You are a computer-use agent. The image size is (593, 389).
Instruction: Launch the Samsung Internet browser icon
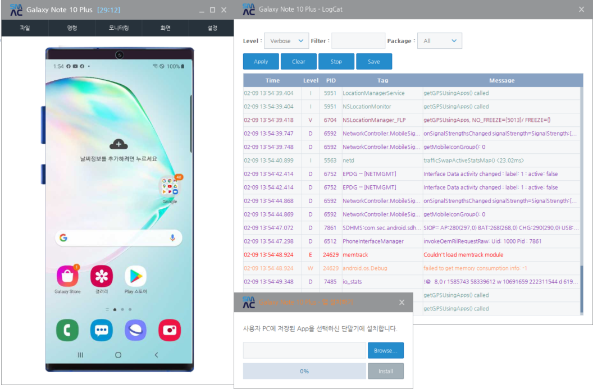pos(135,330)
